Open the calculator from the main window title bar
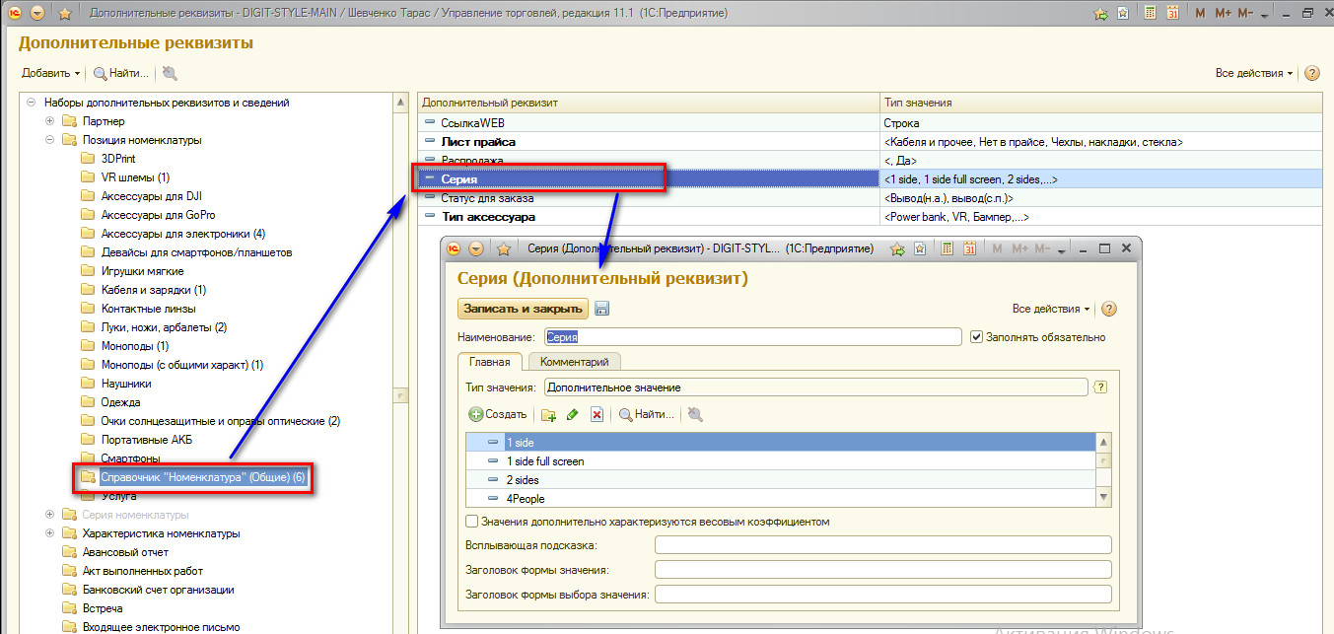Screen dimensions: 1334x634 (1150, 14)
